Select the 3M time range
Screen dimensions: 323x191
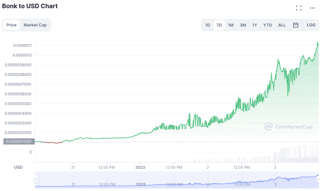243,25
